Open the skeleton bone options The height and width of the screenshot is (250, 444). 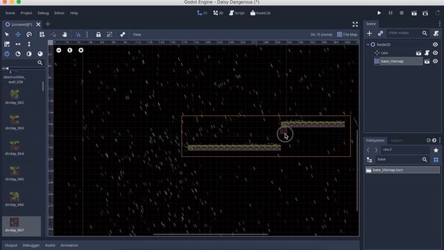point(123,35)
